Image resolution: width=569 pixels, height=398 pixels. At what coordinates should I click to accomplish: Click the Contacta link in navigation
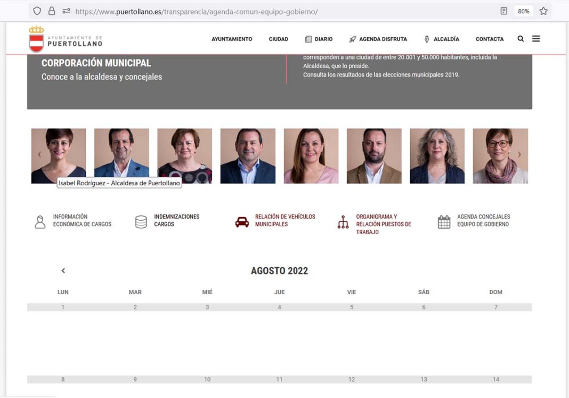489,39
